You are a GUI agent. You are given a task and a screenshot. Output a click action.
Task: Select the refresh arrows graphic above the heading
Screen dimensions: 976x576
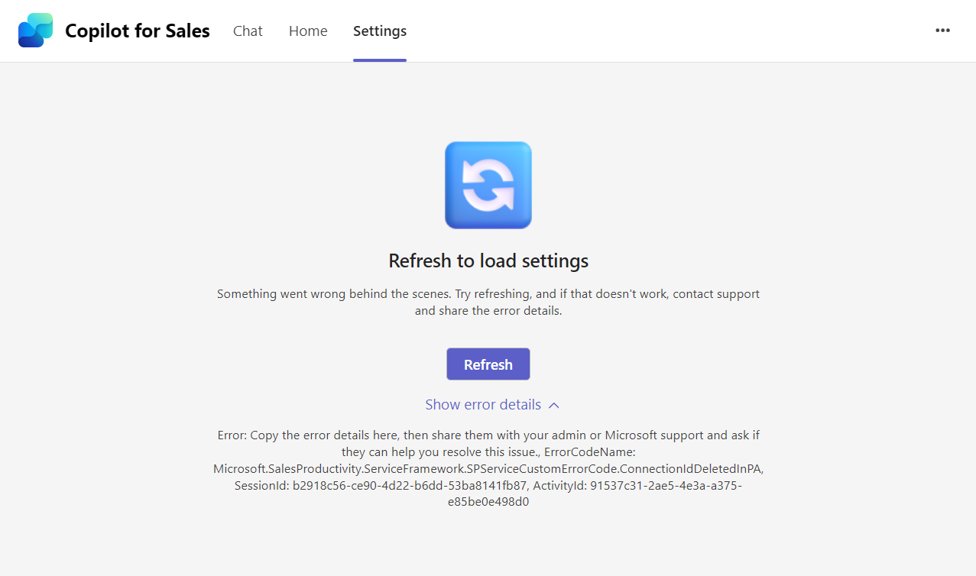[x=488, y=185]
